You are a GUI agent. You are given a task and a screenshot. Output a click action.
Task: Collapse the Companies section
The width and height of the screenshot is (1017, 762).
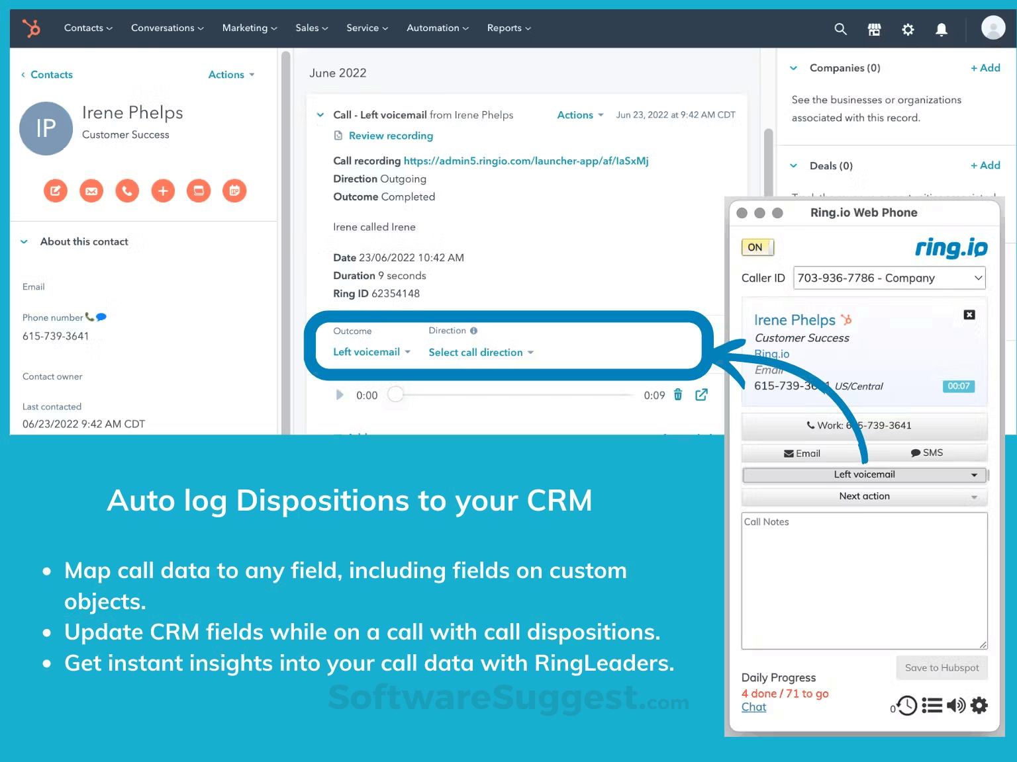pos(794,68)
